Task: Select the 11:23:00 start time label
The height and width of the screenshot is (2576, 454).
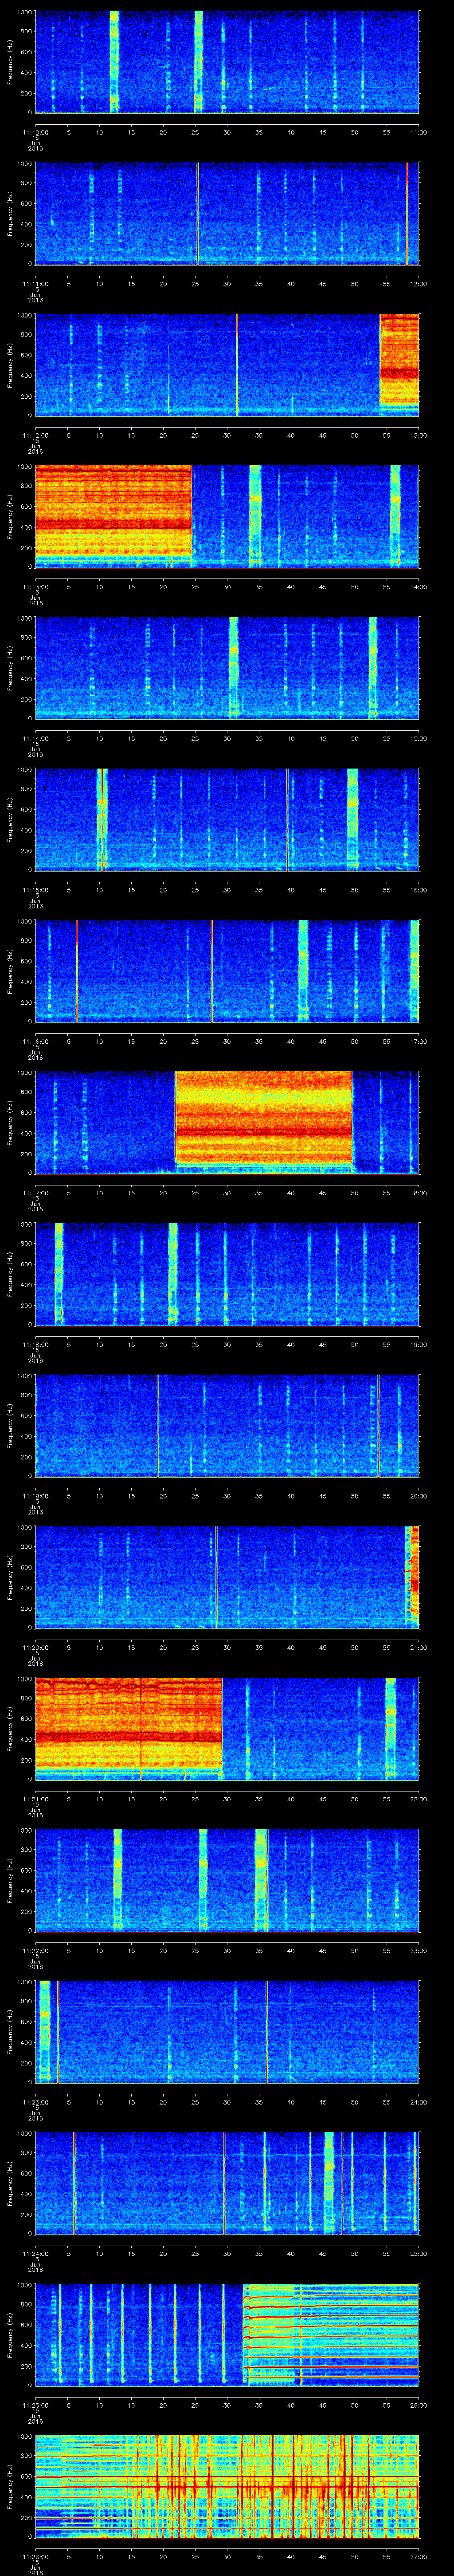Action: pyautogui.click(x=35, y=2102)
